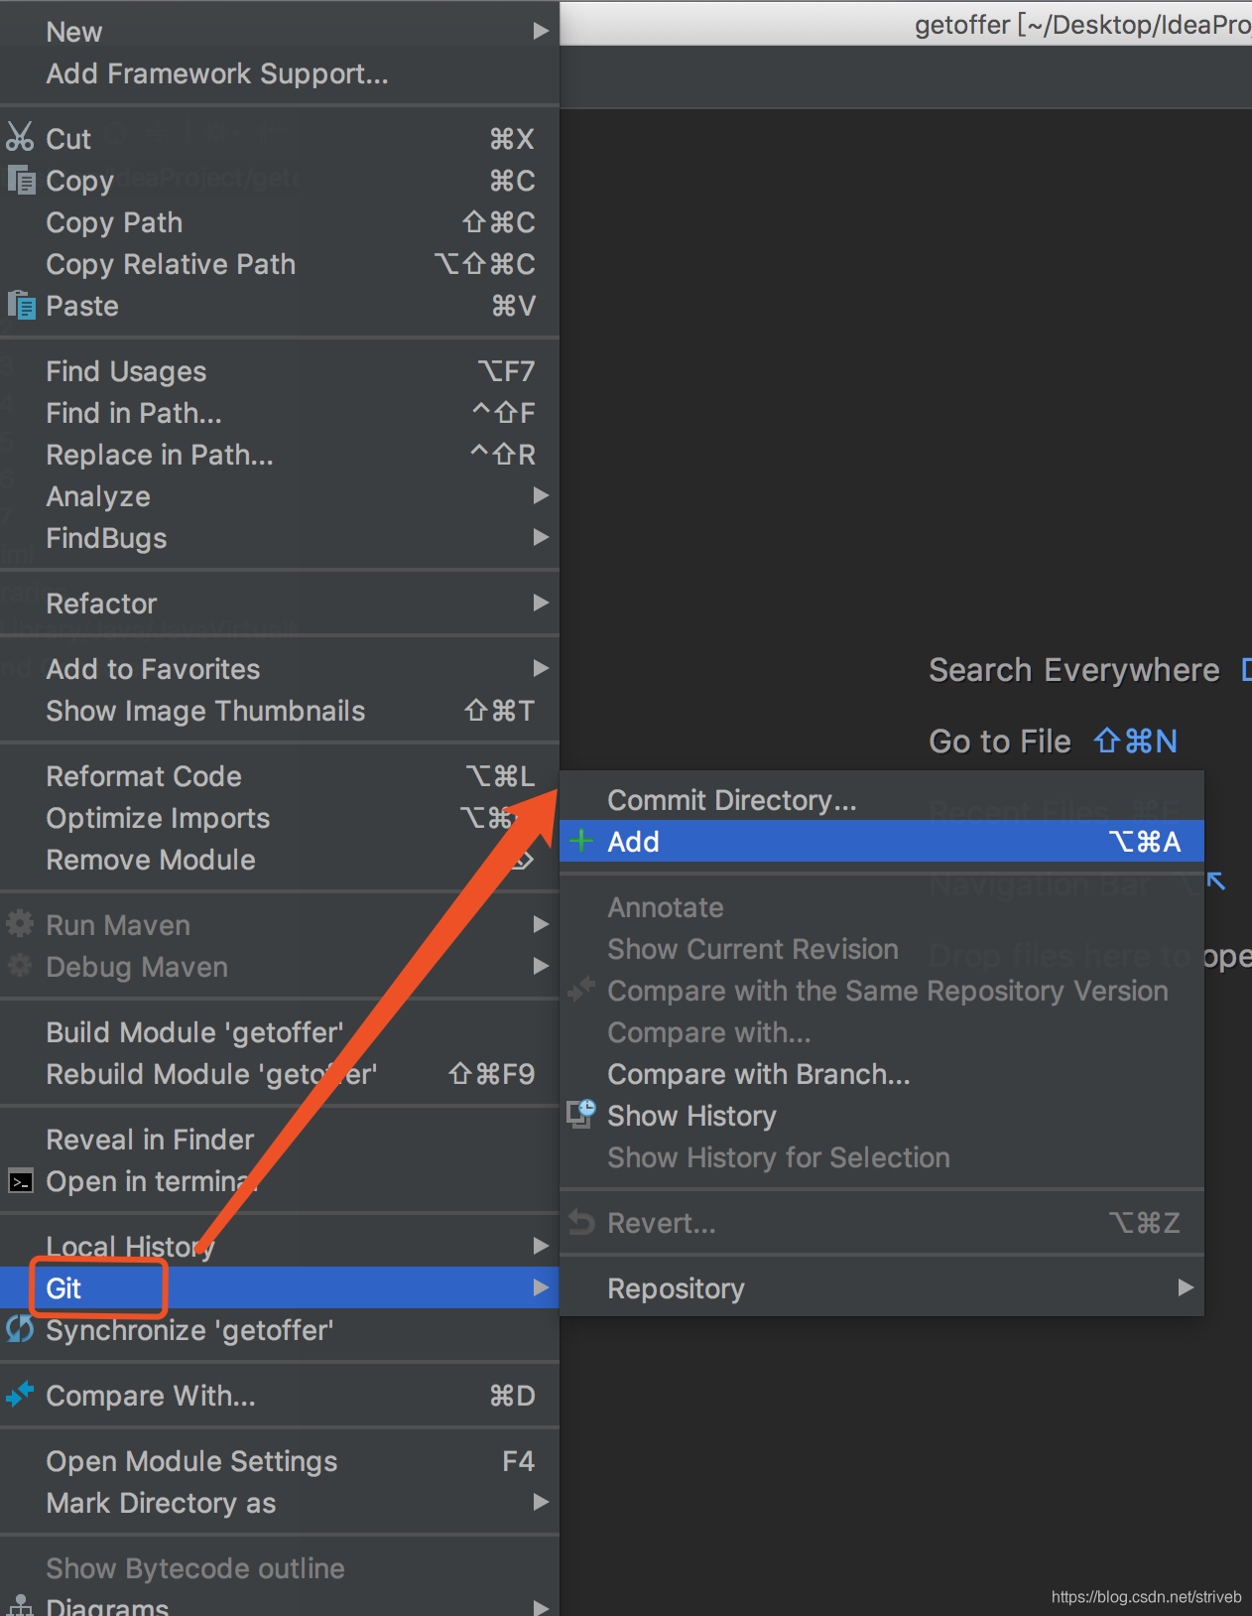Click the Go to File hint text
The height and width of the screenshot is (1616, 1252).
(x=999, y=741)
